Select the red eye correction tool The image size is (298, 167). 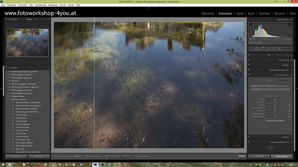point(263,49)
